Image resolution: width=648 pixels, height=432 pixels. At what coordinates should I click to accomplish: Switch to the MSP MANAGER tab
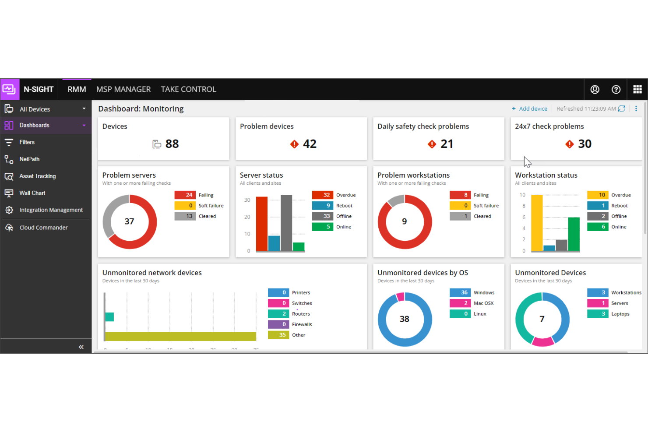(x=123, y=89)
